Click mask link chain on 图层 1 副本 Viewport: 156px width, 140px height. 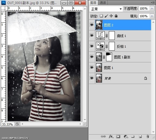pos(104,57)
